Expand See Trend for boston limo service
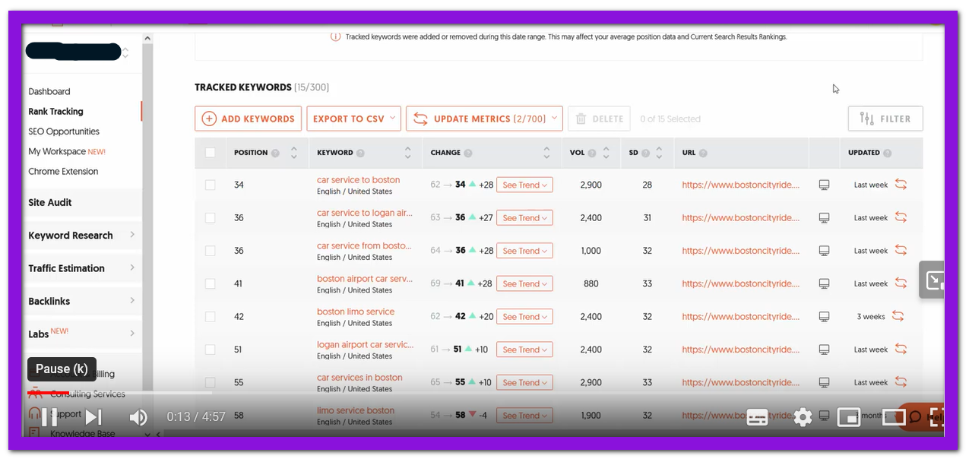 pyautogui.click(x=524, y=316)
